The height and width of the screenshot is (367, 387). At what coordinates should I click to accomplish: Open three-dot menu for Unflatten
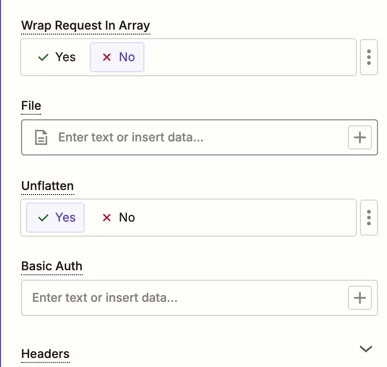[x=369, y=218]
